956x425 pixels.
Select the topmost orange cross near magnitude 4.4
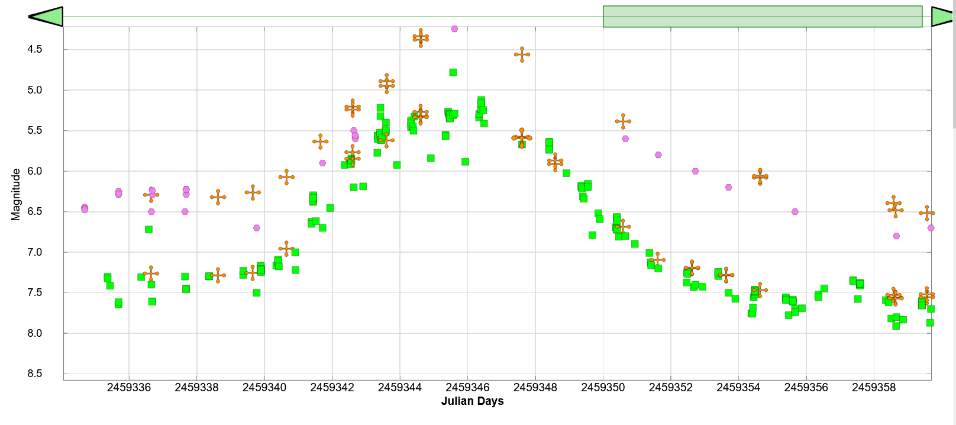tap(421, 37)
